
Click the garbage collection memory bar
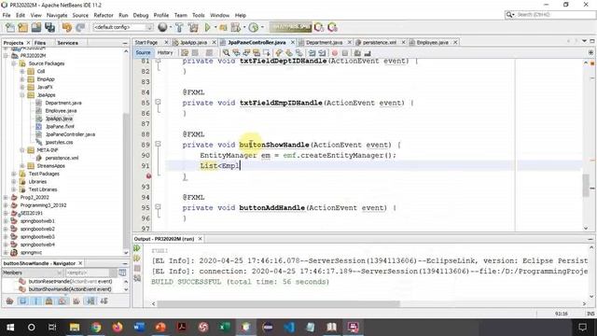point(290,27)
